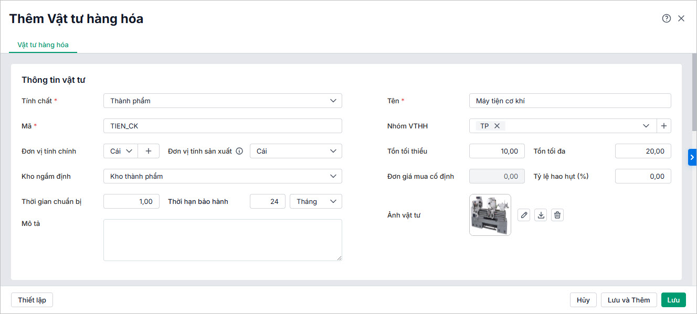Click the lathe machine image thumbnail
The width and height of the screenshot is (697, 314).
(490, 215)
